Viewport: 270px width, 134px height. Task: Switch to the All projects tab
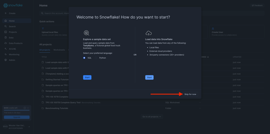click(45, 50)
